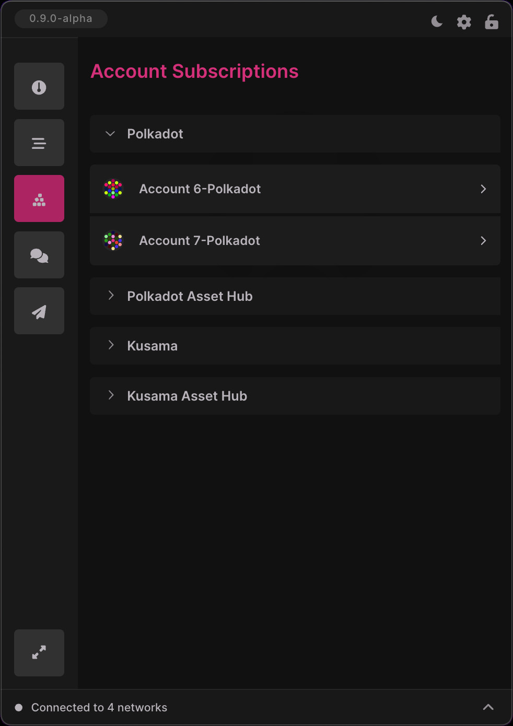Click the 0.9.0-alpha version badge
The width and height of the screenshot is (513, 726).
61,18
